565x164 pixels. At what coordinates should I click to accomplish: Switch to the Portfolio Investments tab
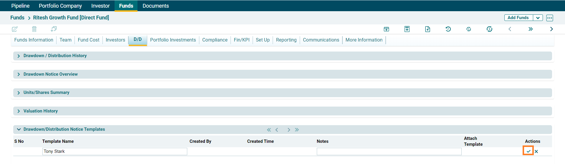[173, 40]
